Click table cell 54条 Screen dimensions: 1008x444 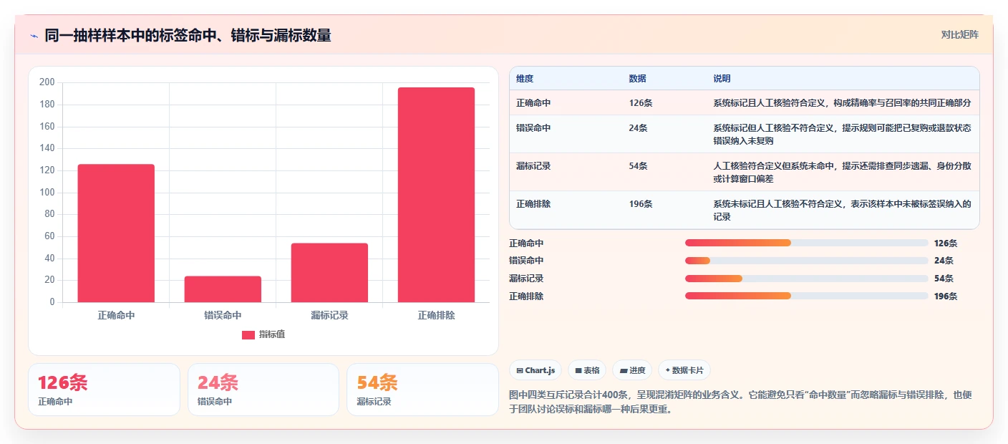pyautogui.click(x=638, y=166)
